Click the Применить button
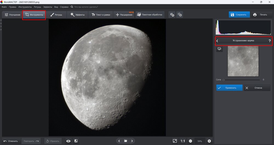The image size is (274, 145). click(x=229, y=88)
